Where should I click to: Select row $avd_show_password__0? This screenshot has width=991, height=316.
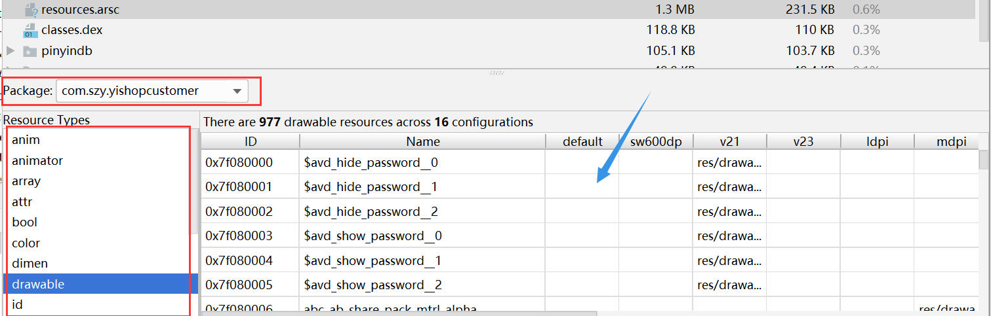(590, 236)
